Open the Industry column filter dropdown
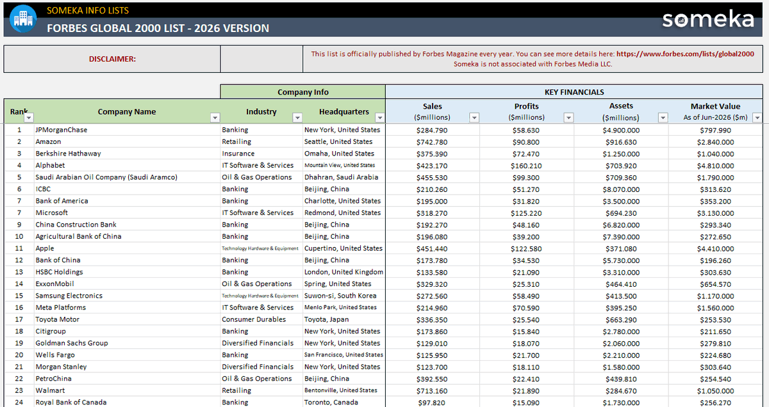 click(297, 118)
